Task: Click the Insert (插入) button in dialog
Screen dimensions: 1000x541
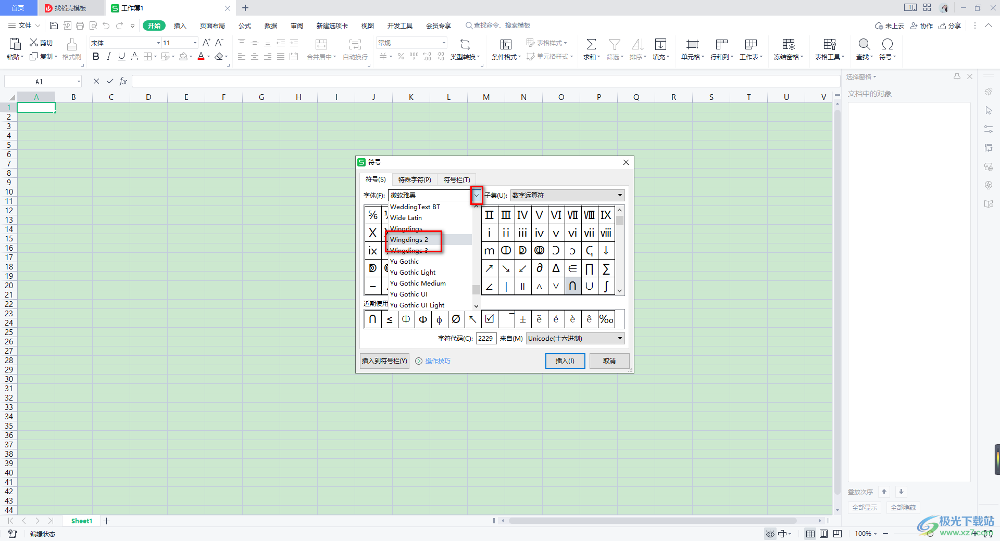Action: coord(565,361)
